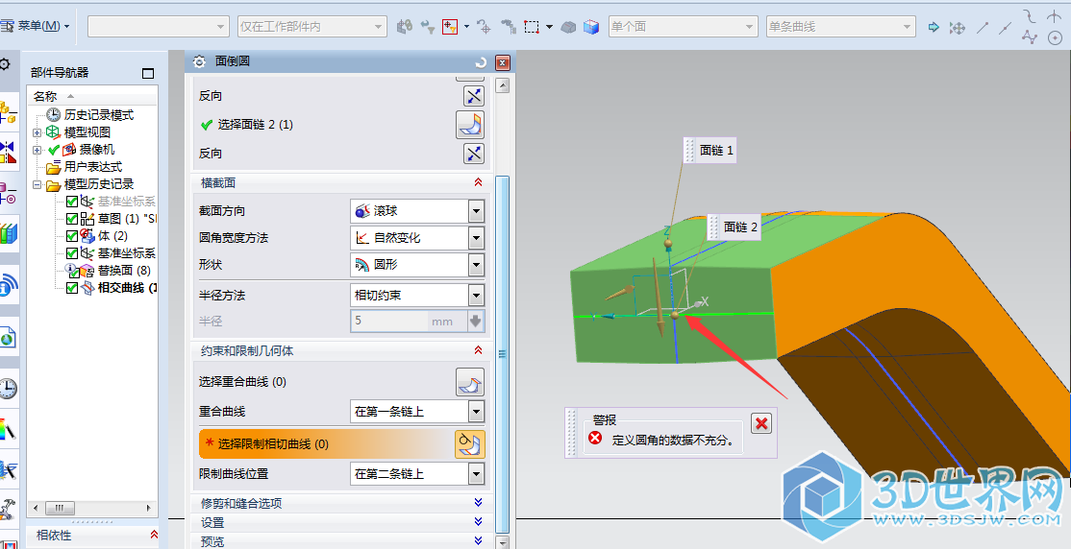Viewport: 1071px width, 549px height.
Task: Click the 选择重合曲线 selection icon
Action: pos(470,382)
